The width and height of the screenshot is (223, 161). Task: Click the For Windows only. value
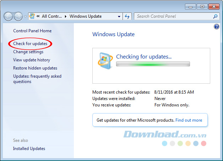[172, 105]
